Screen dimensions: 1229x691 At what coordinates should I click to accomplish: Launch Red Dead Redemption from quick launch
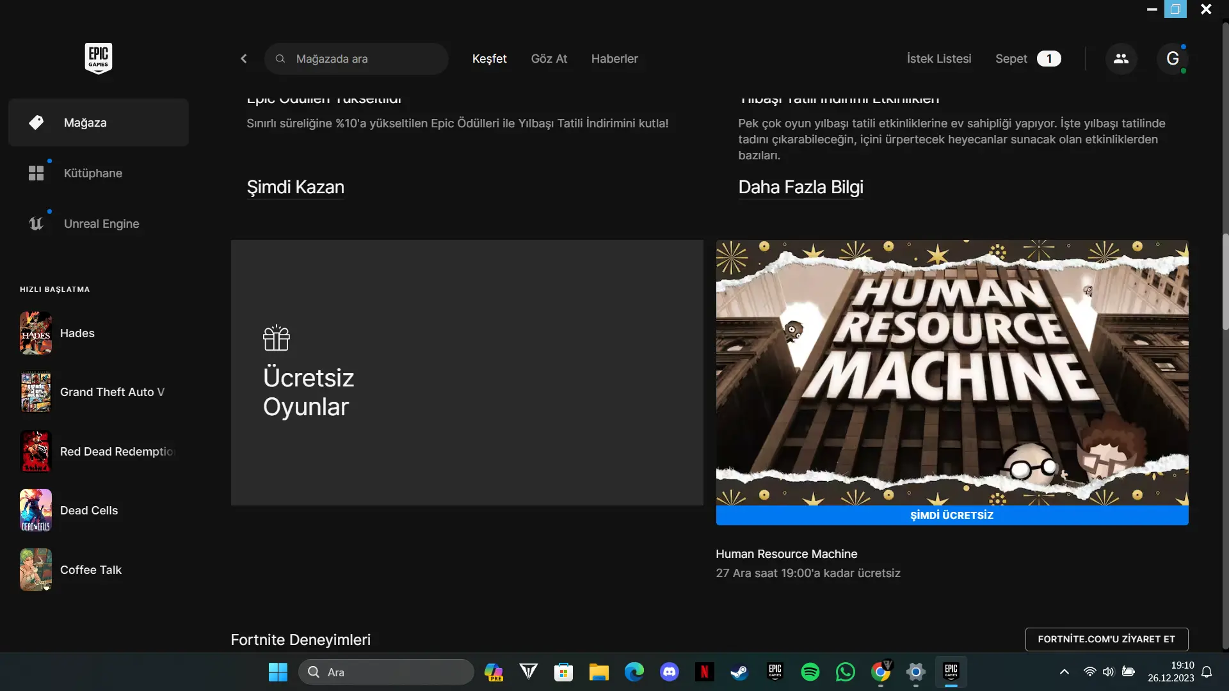tap(97, 451)
